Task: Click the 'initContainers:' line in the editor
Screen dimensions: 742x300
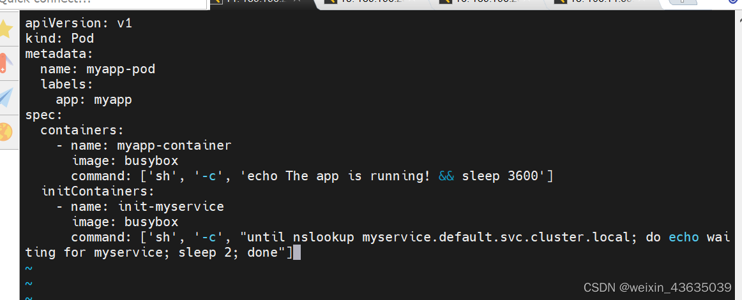Action: tap(98, 192)
